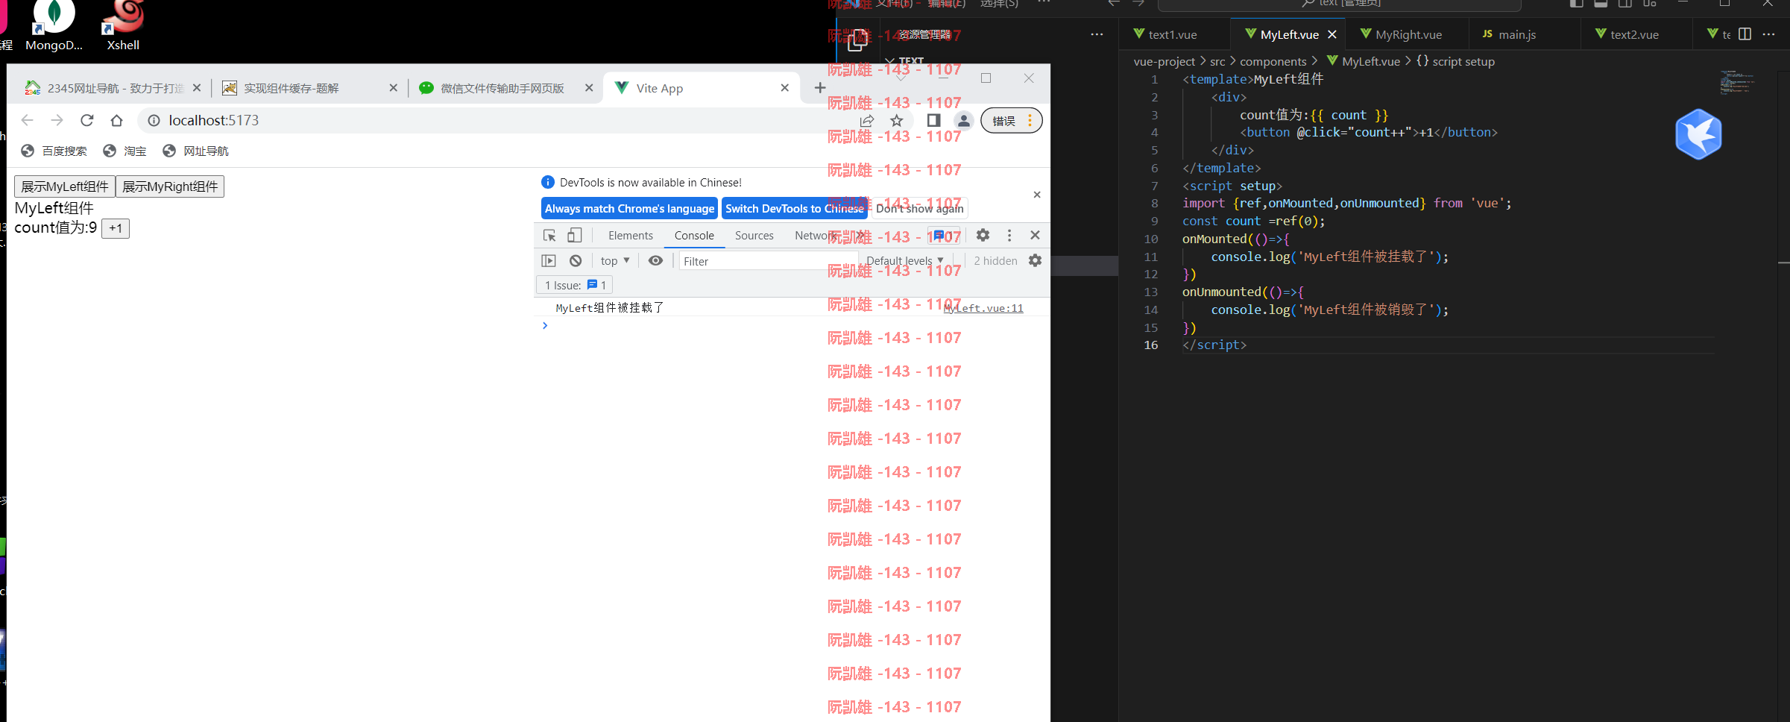Open a new Chrome tab
The height and width of the screenshot is (722, 1790).
point(820,88)
